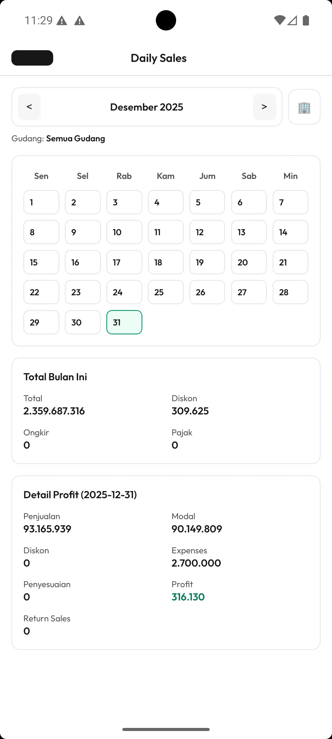The image size is (332, 739).
Task: Tap the bottom home gesture bar
Action: pyautogui.click(x=166, y=729)
